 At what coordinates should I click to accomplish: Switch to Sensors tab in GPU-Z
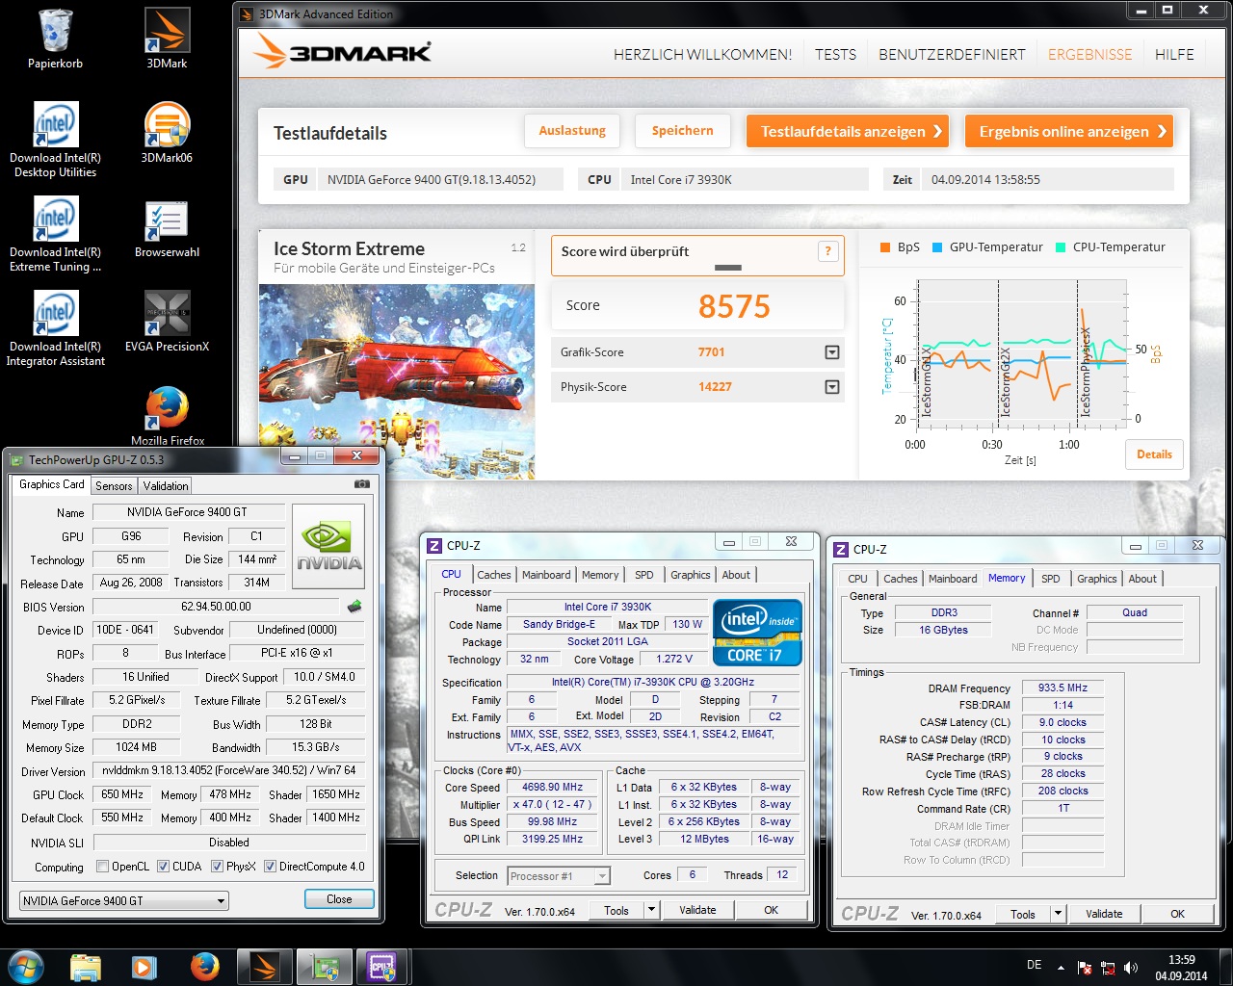click(114, 486)
